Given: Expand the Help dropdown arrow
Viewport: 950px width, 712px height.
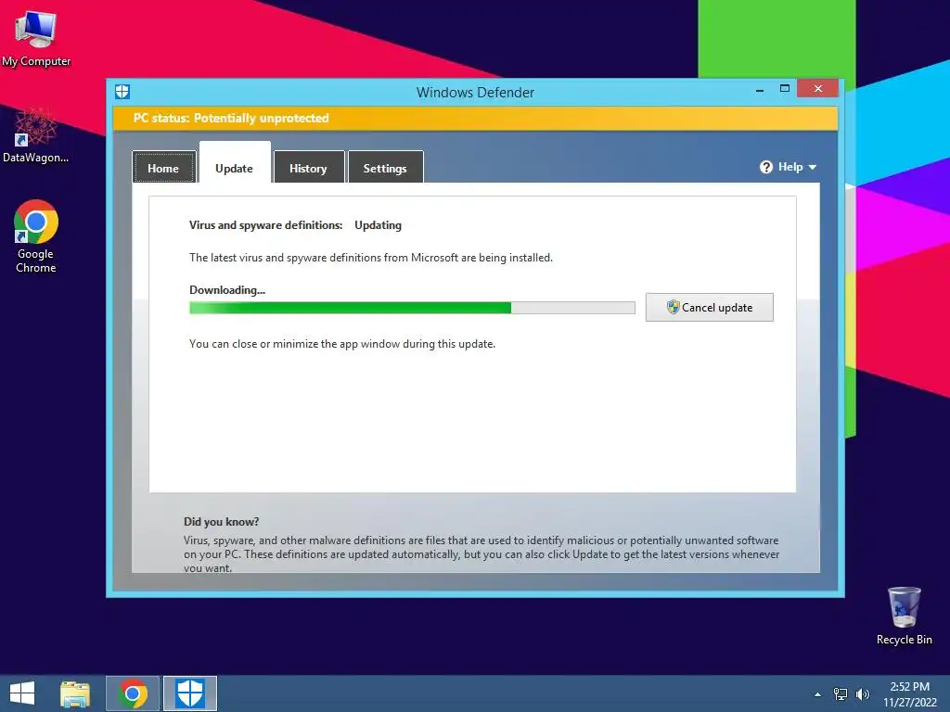Looking at the screenshot, I should tap(813, 167).
